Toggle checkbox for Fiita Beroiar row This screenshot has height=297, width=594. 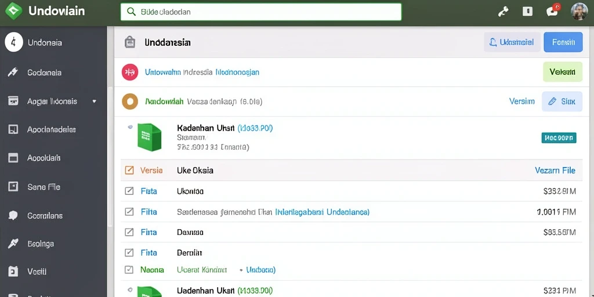coord(129,252)
